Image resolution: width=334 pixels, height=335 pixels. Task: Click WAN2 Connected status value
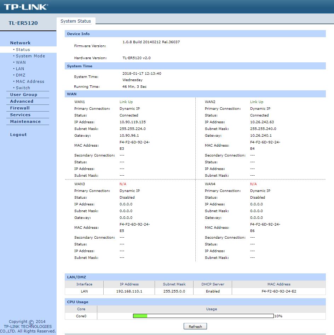(x=259, y=115)
